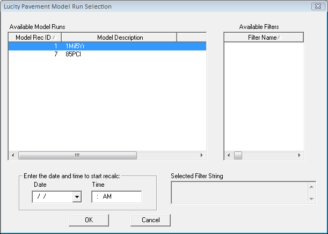Screen dimensions: 328x234
Task: Click the model runs horizontal scrollbar thumb
Action: point(77,156)
